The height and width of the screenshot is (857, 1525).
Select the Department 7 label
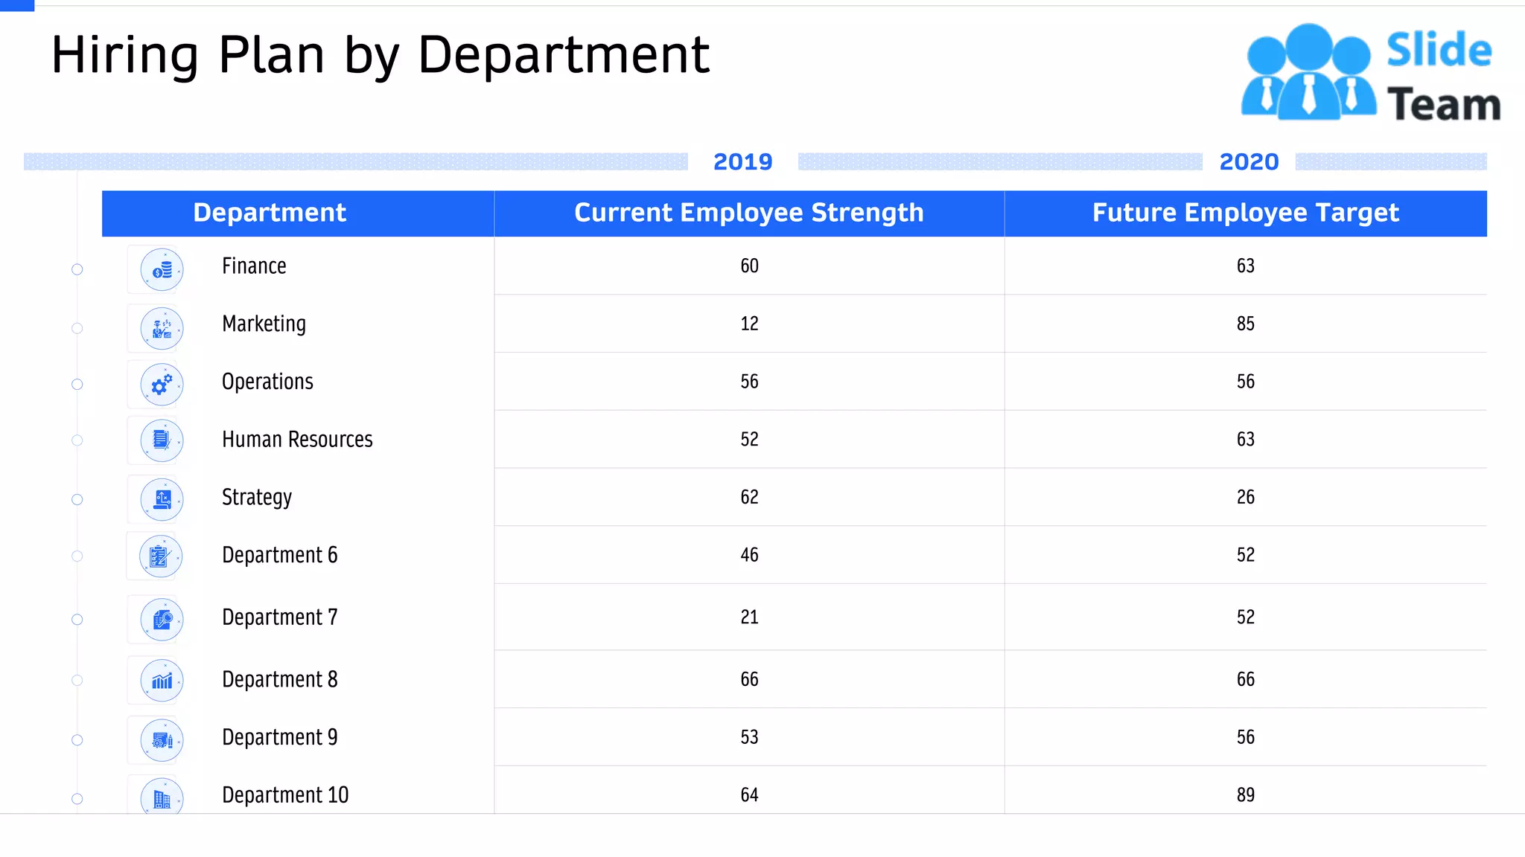pos(280,617)
